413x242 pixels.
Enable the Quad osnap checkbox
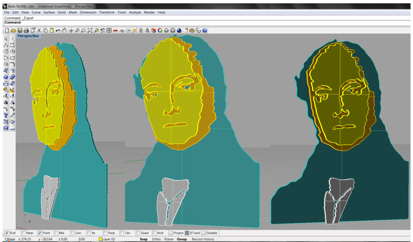[138, 233]
